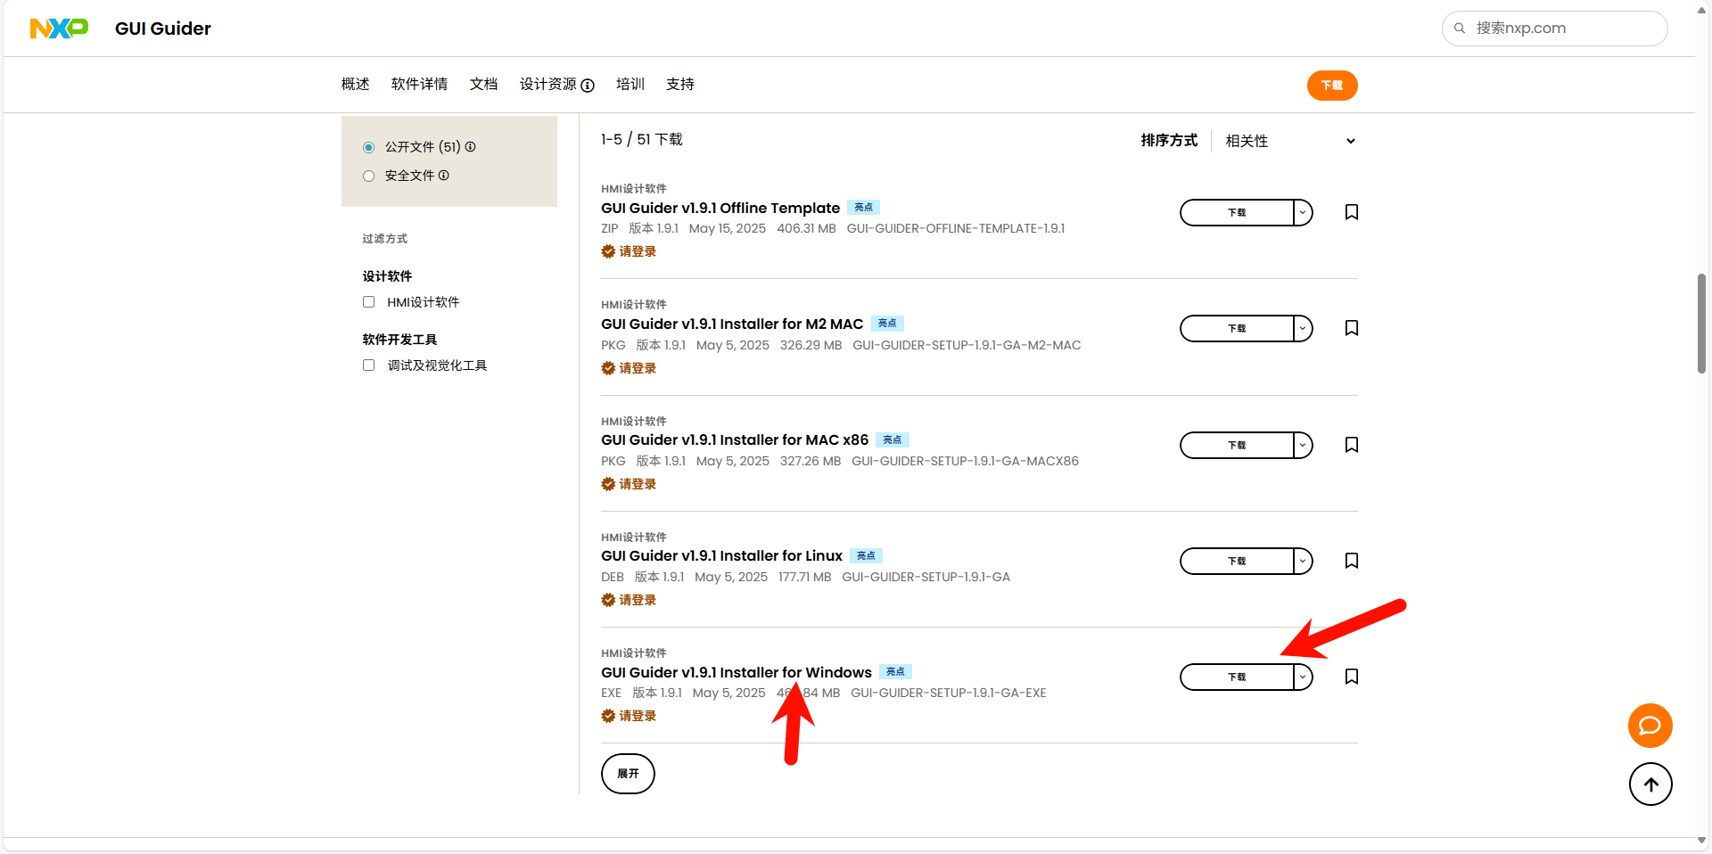
Task: Click the NXP logo icon
Action: click(59, 29)
